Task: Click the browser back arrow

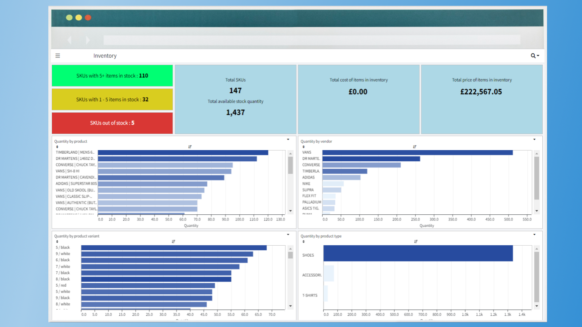Action: coord(69,40)
